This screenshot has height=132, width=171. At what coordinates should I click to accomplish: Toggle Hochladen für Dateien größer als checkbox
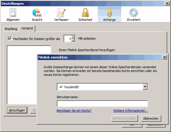pyautogui.click(x=10, y=39)
